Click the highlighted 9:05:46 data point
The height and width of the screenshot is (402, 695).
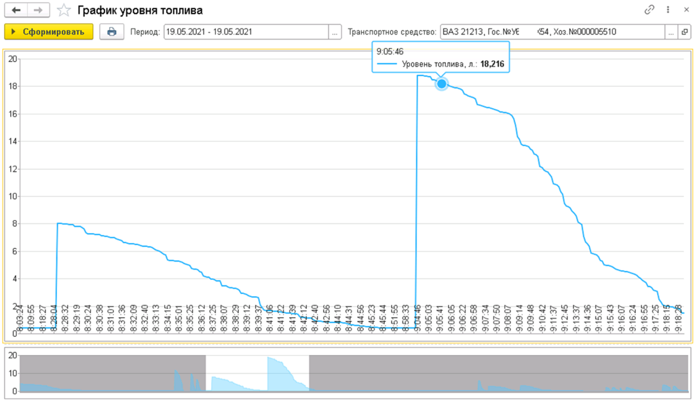441,84
